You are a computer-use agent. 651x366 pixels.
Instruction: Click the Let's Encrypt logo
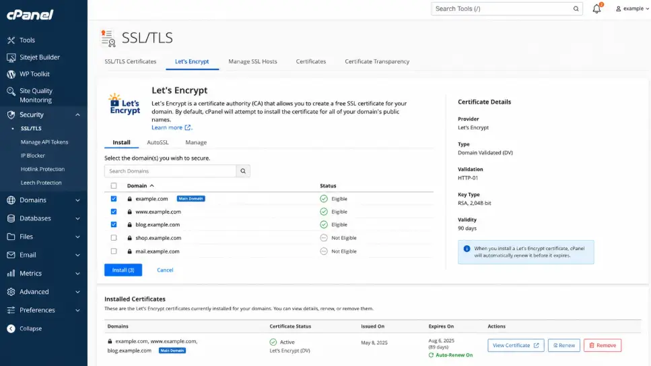[x=125, y=104]
